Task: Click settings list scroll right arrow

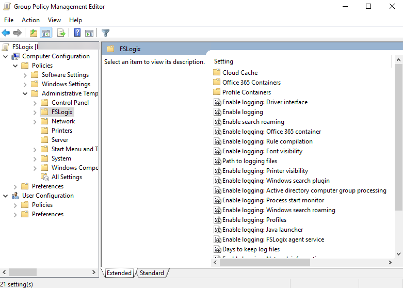Action: [390, 263]
